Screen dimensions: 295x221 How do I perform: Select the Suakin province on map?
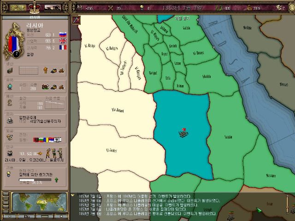click(228, 137)
